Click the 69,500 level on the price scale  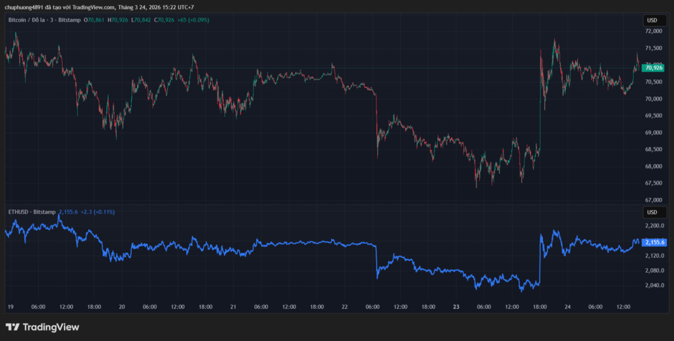[x=653, y=116]
